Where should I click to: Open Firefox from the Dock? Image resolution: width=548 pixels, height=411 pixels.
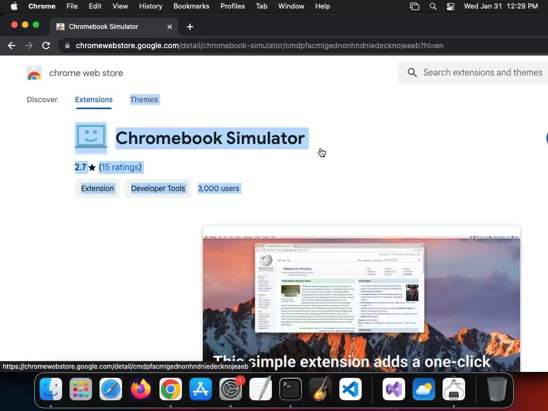click(x=141, y=389)
